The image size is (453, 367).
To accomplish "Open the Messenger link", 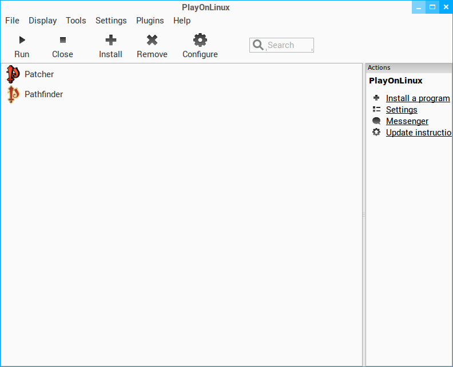I will tap(407, 121).
